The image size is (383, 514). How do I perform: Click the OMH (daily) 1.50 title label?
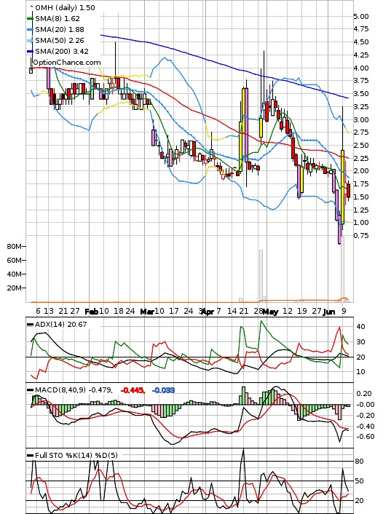pyautogui.click(x=65, y=7)
